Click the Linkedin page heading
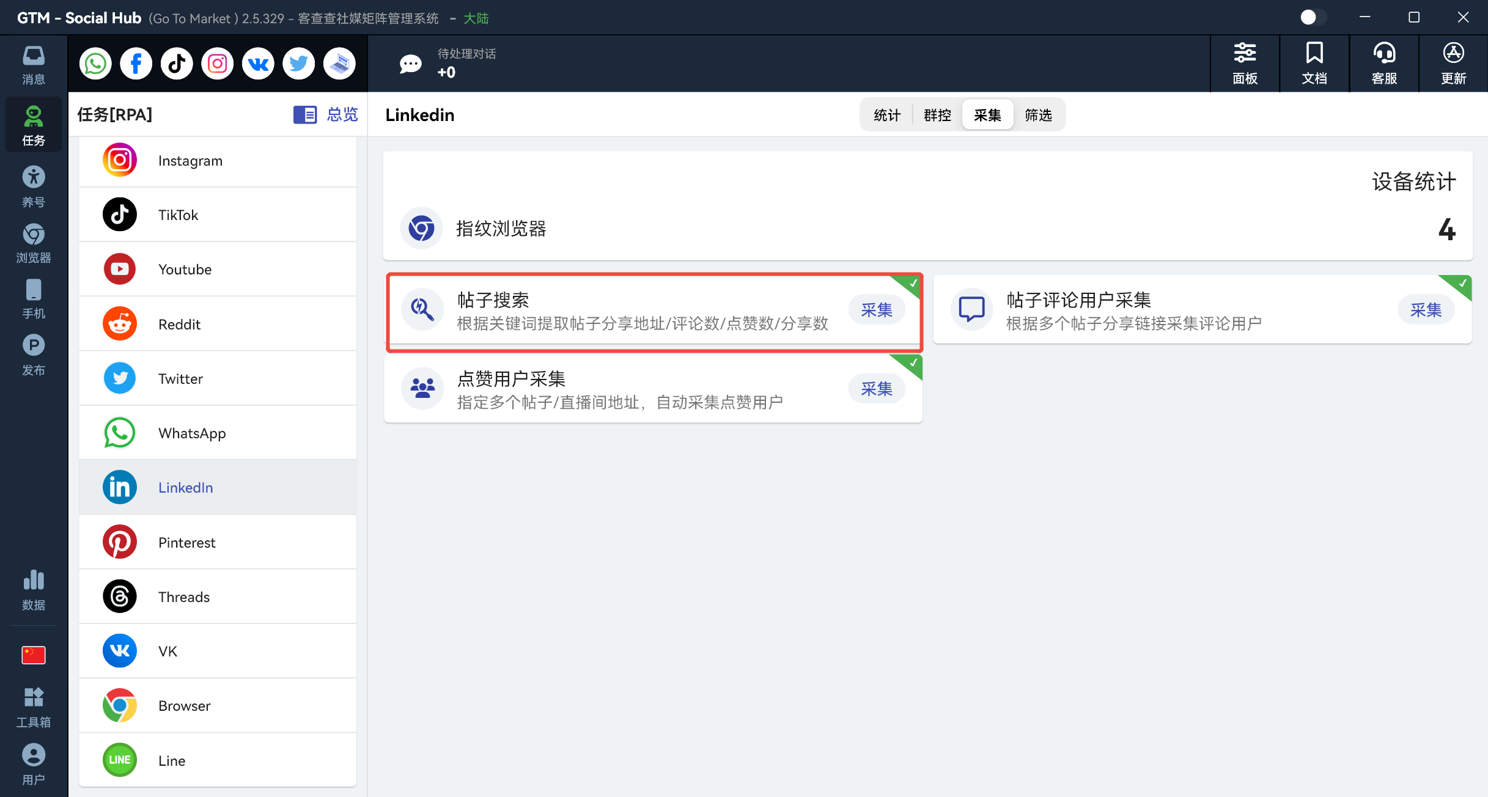This screenshot has width=1488, height=797. [x=420, y=115]
